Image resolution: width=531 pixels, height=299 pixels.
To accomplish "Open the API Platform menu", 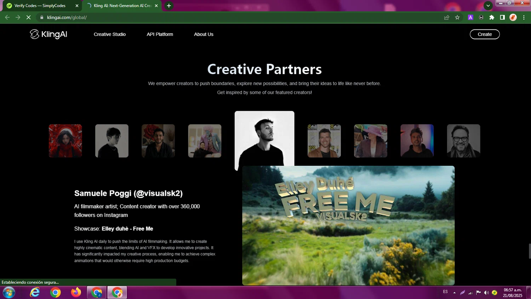I will click(160, 34).
